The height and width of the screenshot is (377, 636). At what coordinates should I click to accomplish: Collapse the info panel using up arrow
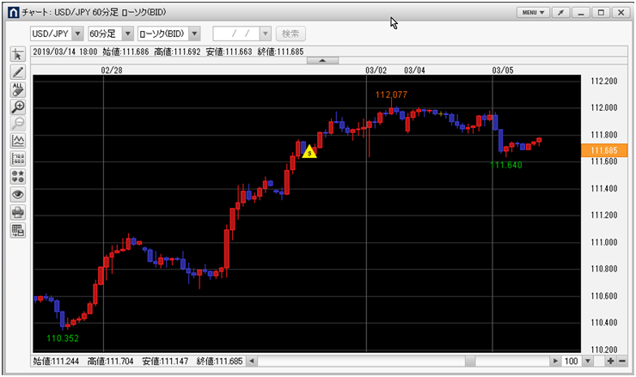tap(322, 60)
